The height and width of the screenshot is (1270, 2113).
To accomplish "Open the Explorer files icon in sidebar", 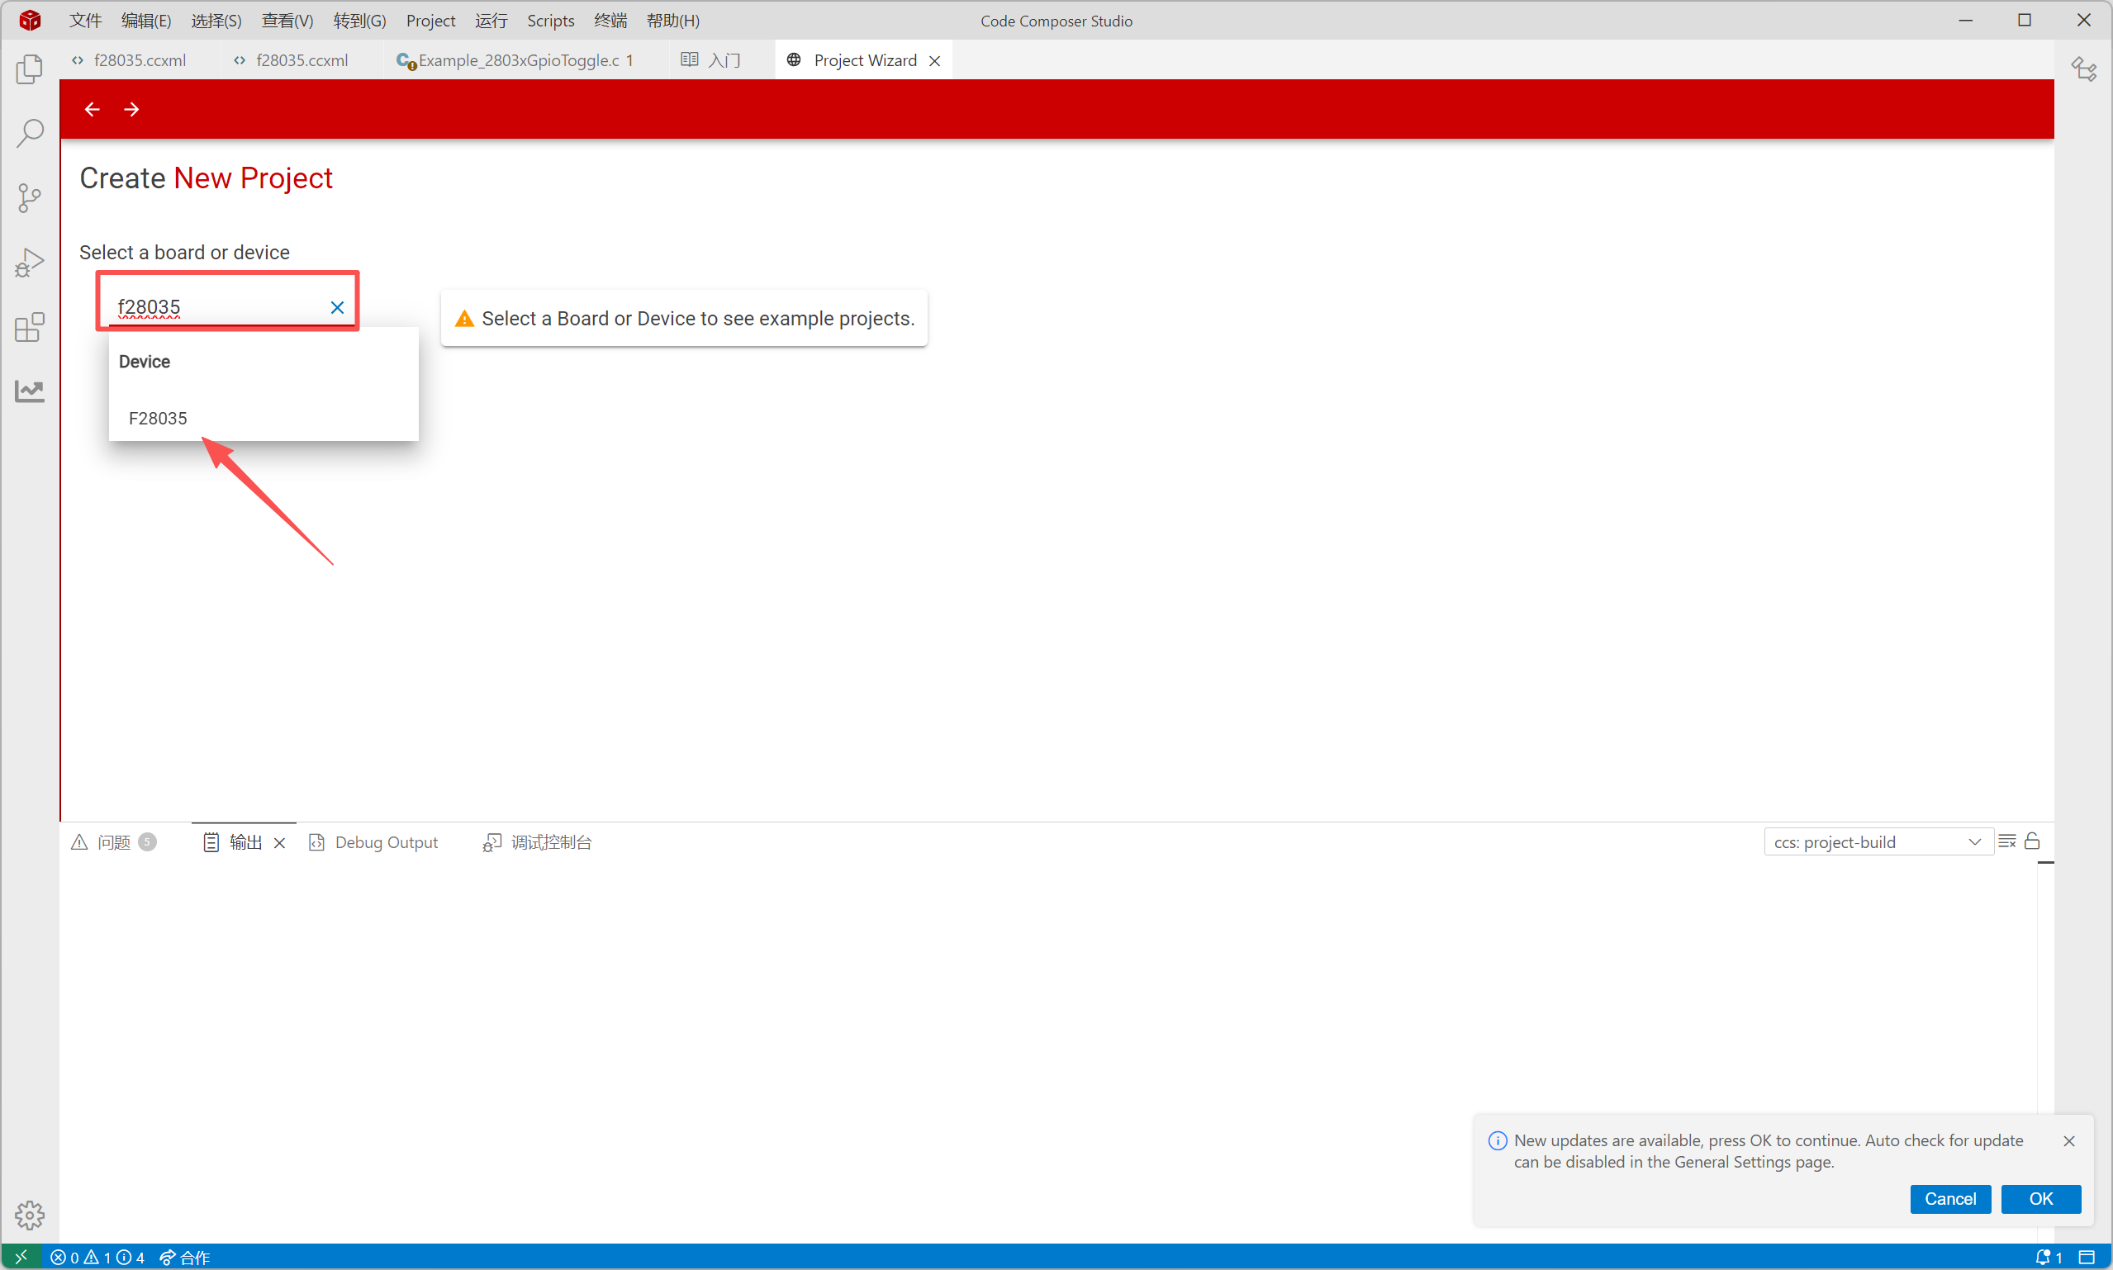I will coord(29,69).
